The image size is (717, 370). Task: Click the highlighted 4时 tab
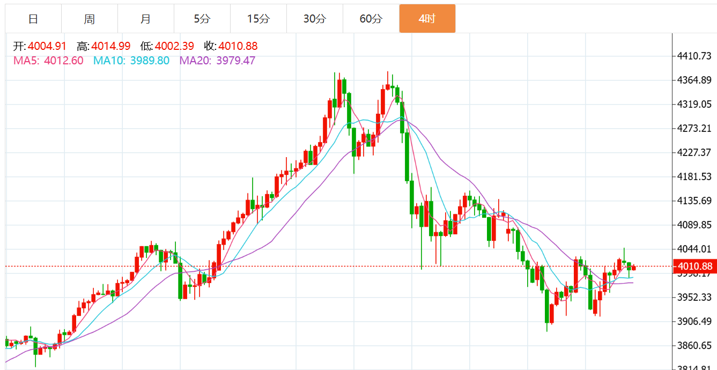427,19
